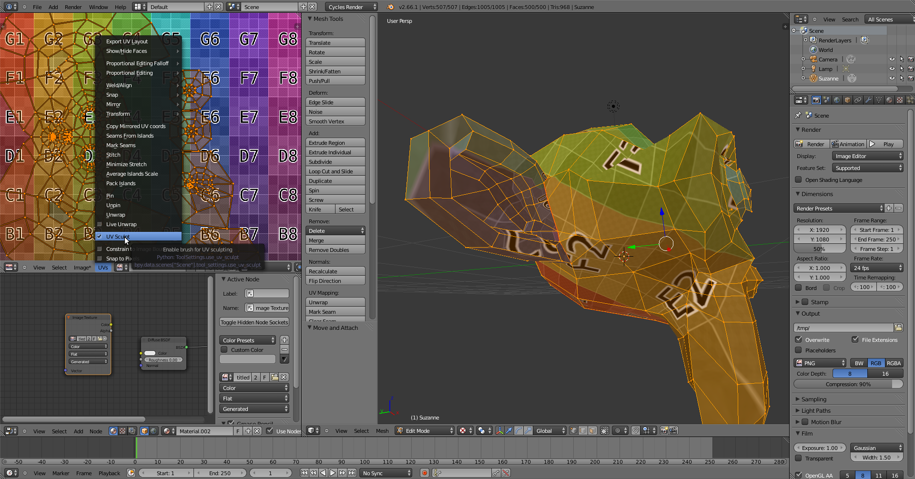Click the Remove Doubles button
Screen dimensions: 915x479
point(335,250)
